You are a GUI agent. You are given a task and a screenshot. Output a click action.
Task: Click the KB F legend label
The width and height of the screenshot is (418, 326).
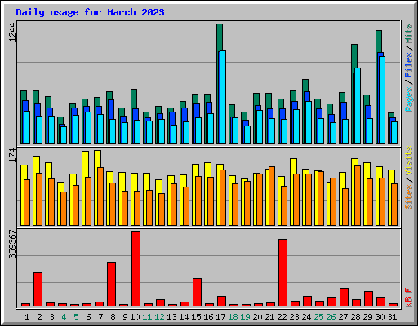click(408, 297)
